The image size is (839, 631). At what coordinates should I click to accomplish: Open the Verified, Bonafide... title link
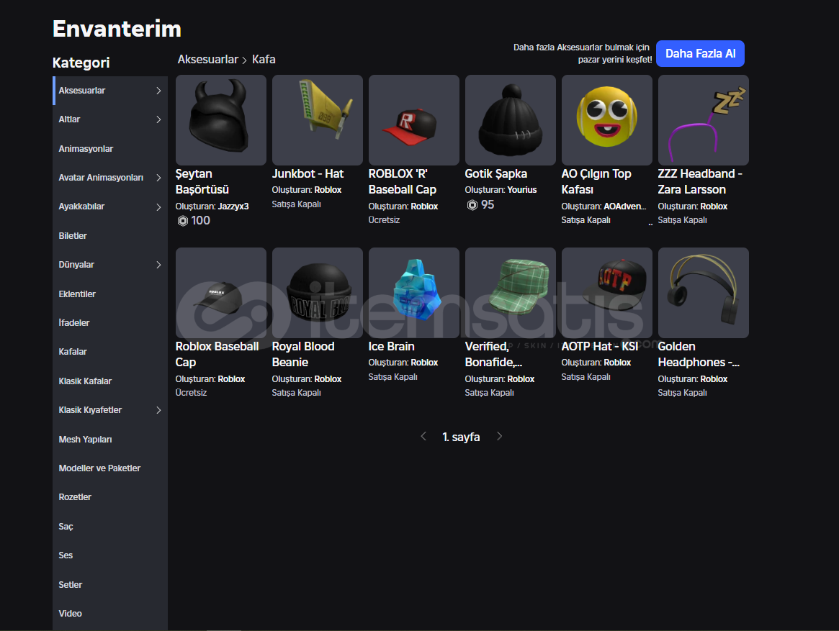coord(493,355)
